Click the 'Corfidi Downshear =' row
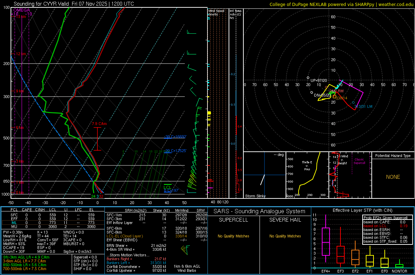 pyautogui.click(x=136, y=267)
